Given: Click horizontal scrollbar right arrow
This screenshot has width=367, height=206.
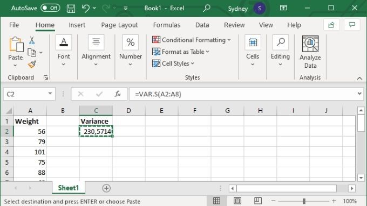Looking at the screenshot, I should [352, 188].
